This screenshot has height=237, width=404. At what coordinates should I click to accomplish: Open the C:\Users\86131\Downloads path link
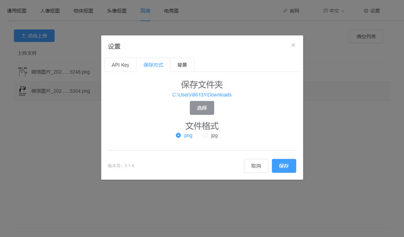pyautogui.click(x=202, y=95)
